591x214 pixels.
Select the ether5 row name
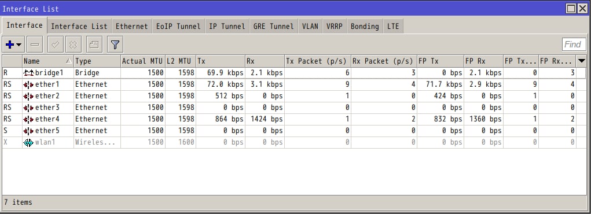coord(47,131)
